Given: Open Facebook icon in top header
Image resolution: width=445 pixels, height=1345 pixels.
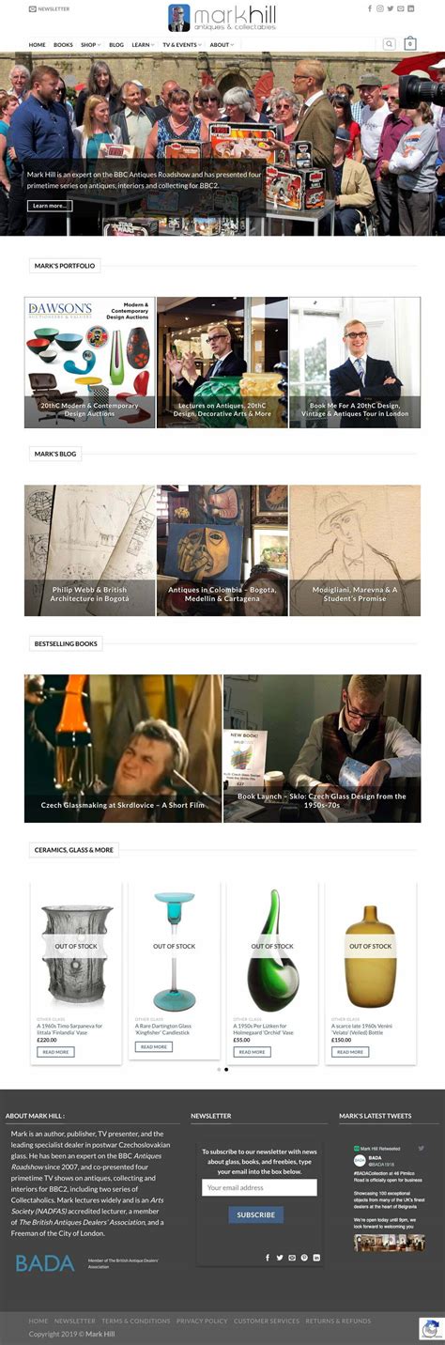Looking at the screenshot, I should pyautogui.click(x=370, y=8).
